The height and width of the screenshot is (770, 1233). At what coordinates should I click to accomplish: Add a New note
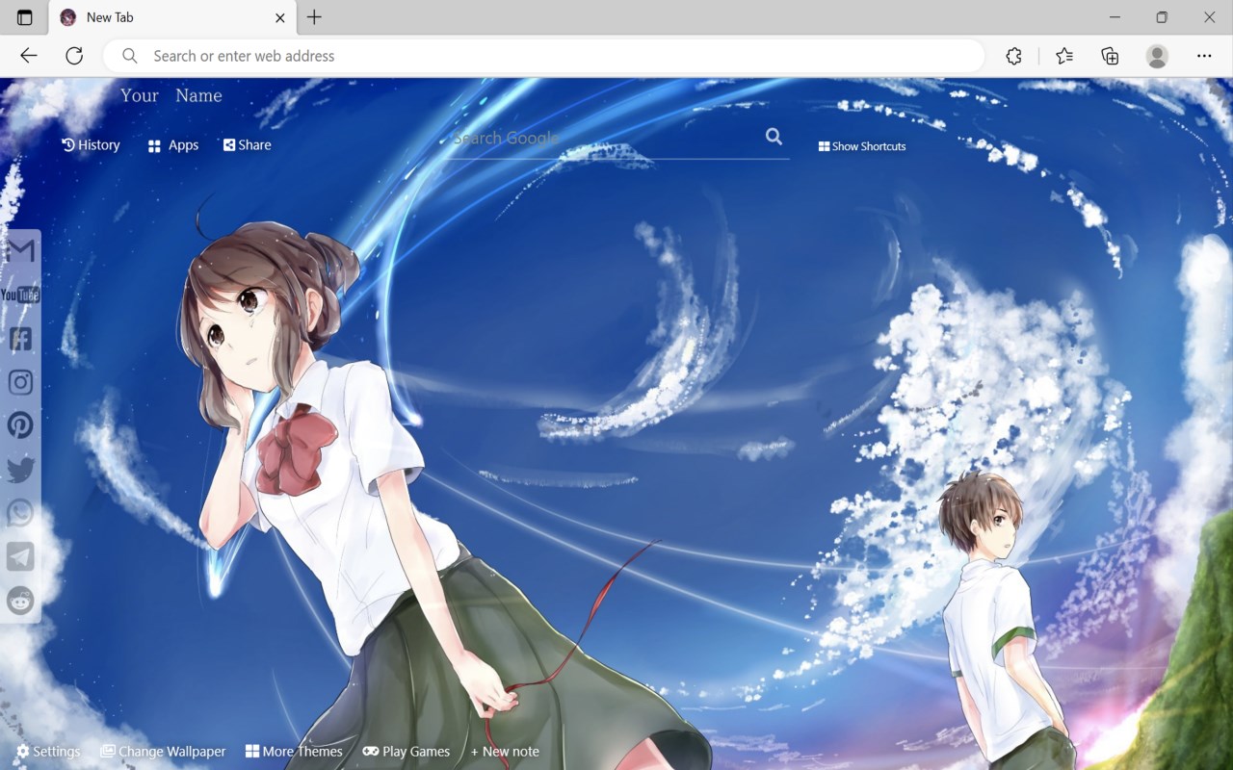tap(505, 752)
